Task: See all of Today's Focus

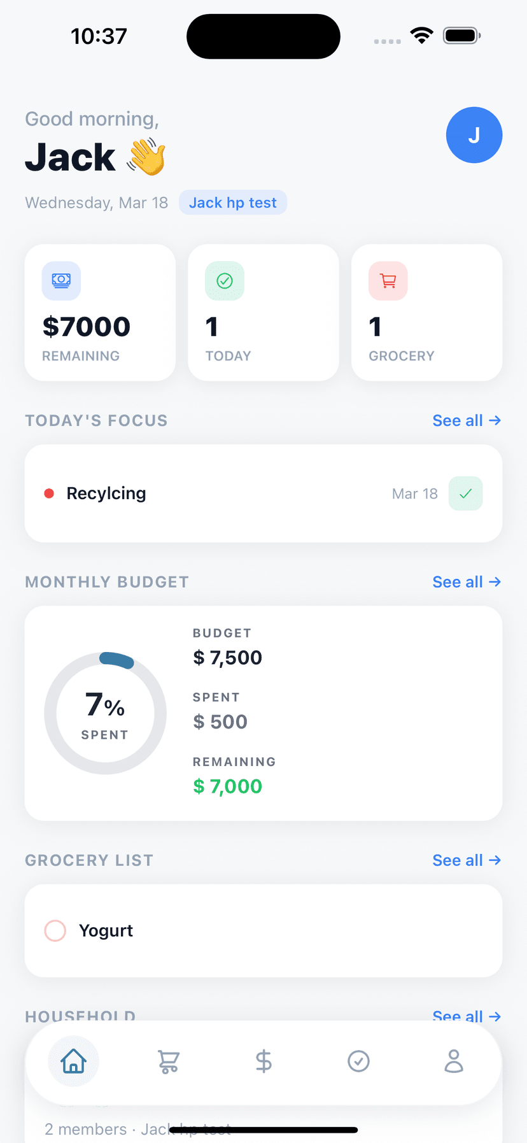Action: click(466, 420)
